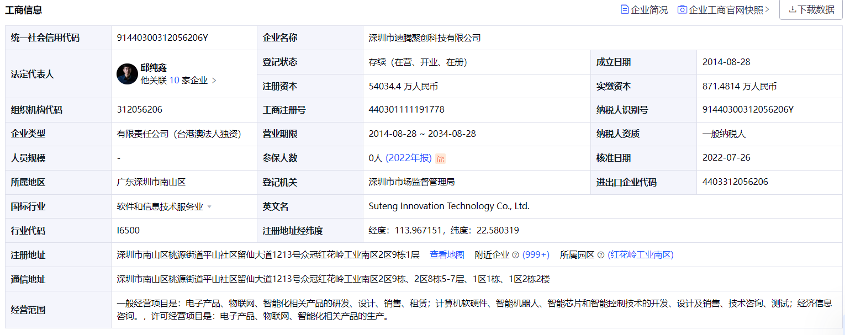Click the location icon before 红花岭工业南区
The height and width of the screenshot is (335, 845).
(x=601, y=254)
